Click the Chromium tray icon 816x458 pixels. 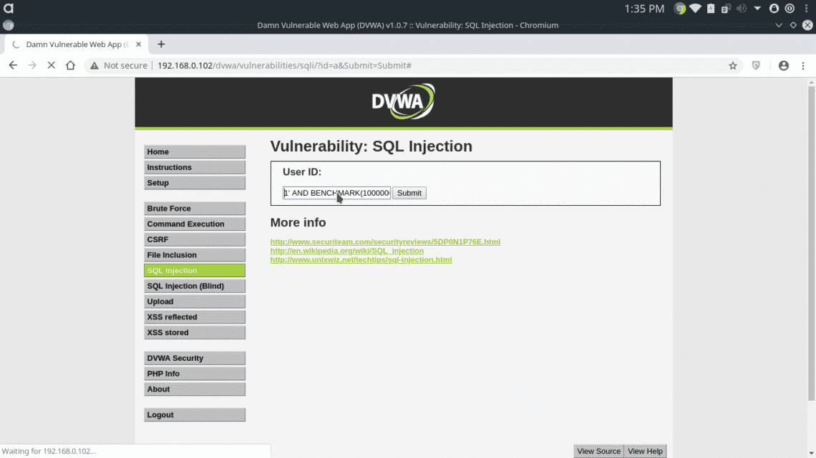coord(680,9)
